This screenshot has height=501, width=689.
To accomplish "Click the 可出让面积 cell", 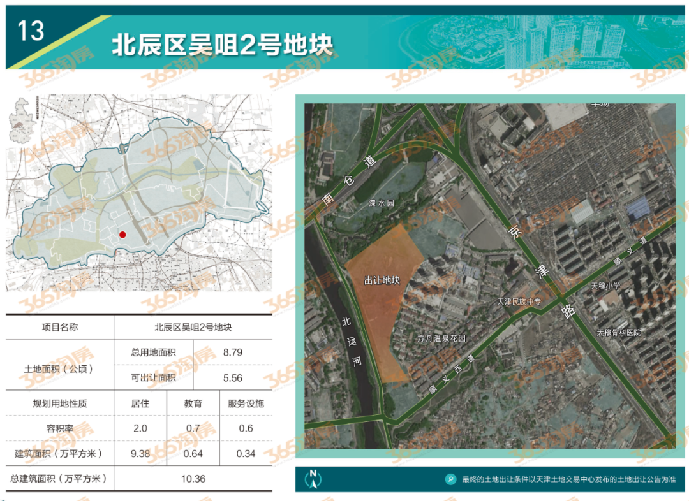I will click(153, 377).
